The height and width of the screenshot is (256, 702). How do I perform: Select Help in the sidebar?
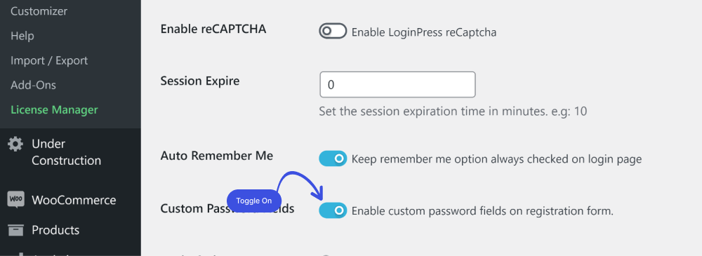pos(22,36)
